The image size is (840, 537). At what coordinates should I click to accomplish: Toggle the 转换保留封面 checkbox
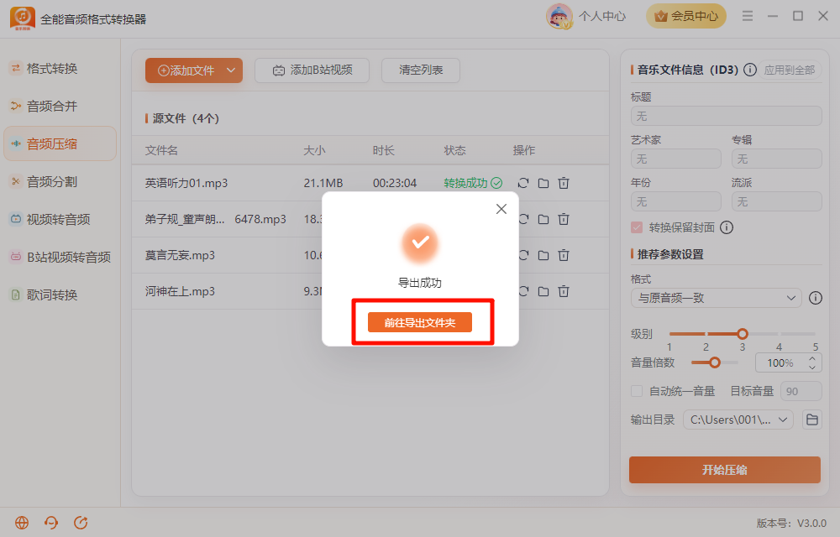point(637,227)
